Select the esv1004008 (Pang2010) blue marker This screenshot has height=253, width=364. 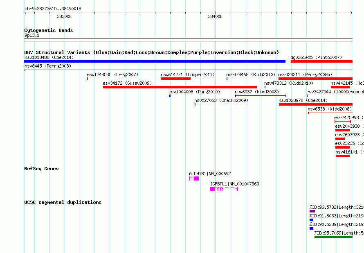(170, 96)
